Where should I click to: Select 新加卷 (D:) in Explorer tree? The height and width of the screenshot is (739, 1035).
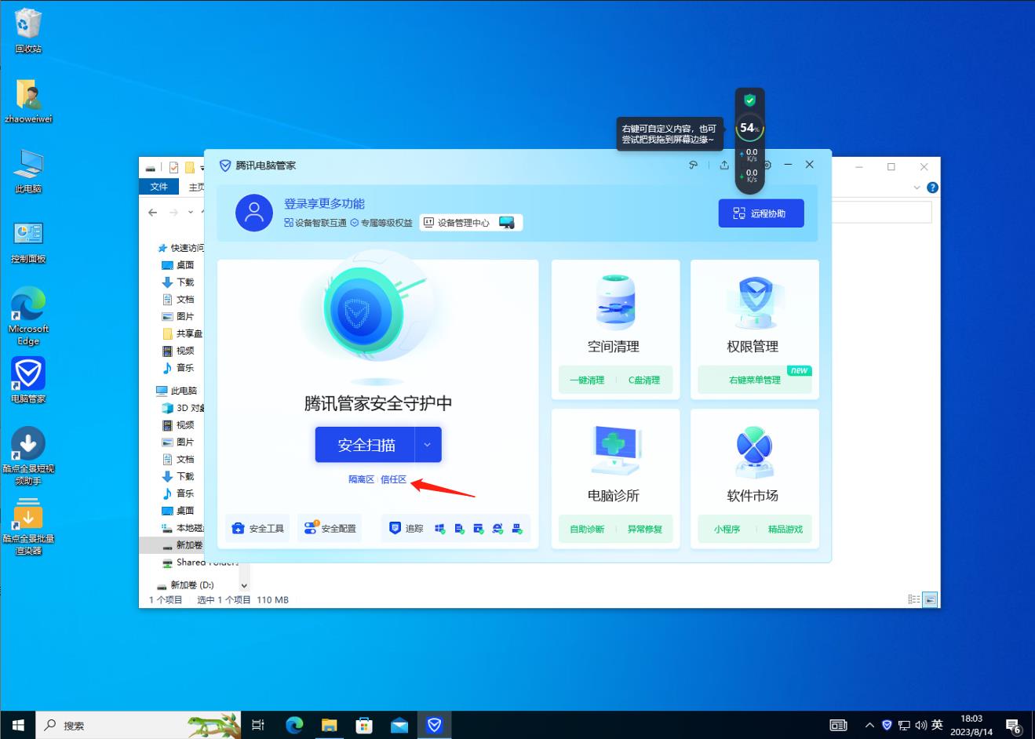pyautogui.click(x=185, y=585)
